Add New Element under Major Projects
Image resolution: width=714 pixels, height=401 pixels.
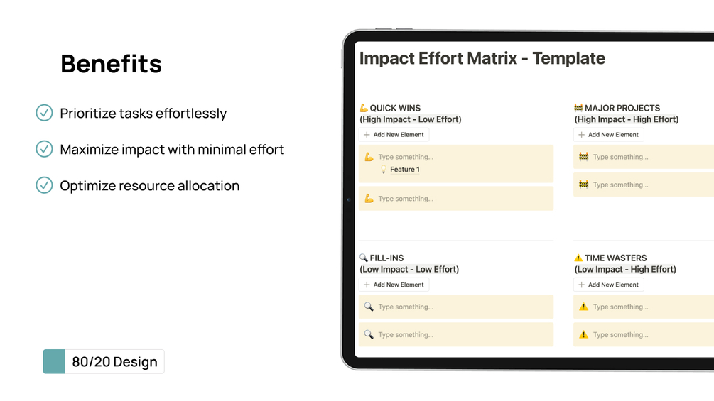pyautogui.click(x=608, y=135)
